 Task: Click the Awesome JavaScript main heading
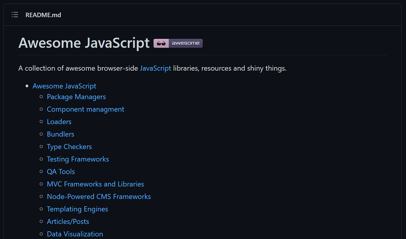coord(84,43)
